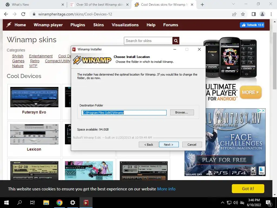Close the Final Fantasy ad

pyautogui.click(x=263, y=111)
